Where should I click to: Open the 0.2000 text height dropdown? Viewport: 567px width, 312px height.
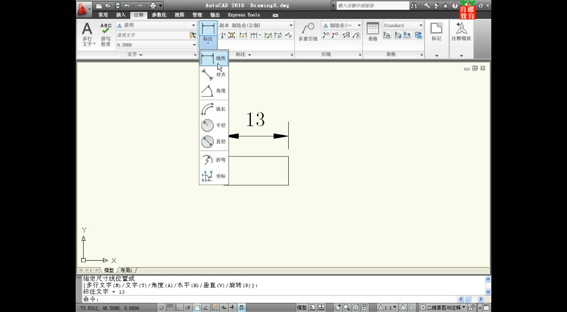click(x=156, y=45)
